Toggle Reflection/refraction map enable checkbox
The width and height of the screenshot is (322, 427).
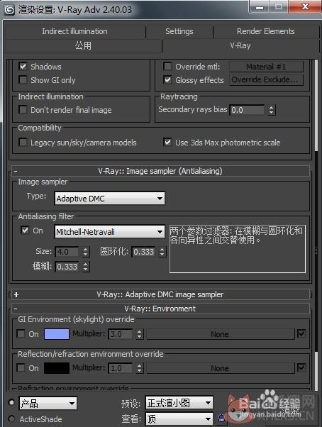[x=301, y=367]
